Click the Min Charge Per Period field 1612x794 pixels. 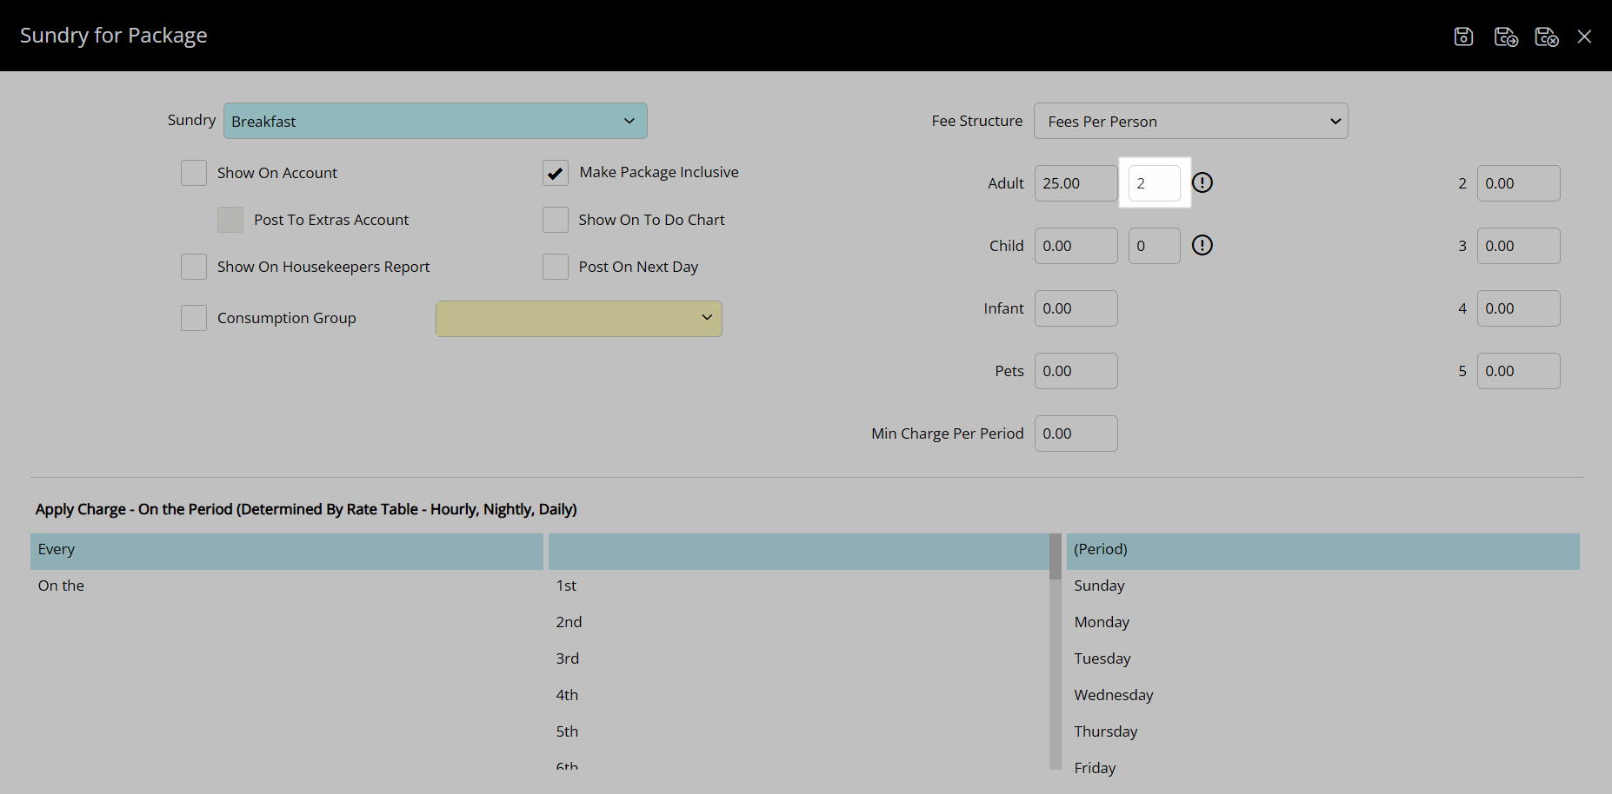[x=1076, y=433]
